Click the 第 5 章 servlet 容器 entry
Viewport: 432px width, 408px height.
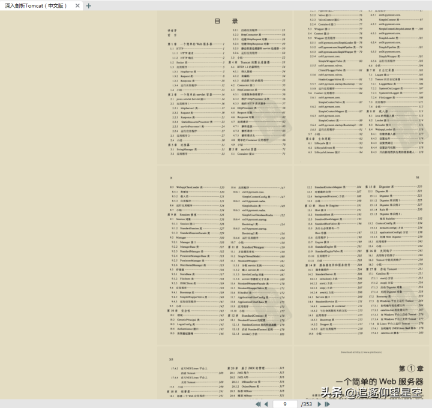click(257, 149)
